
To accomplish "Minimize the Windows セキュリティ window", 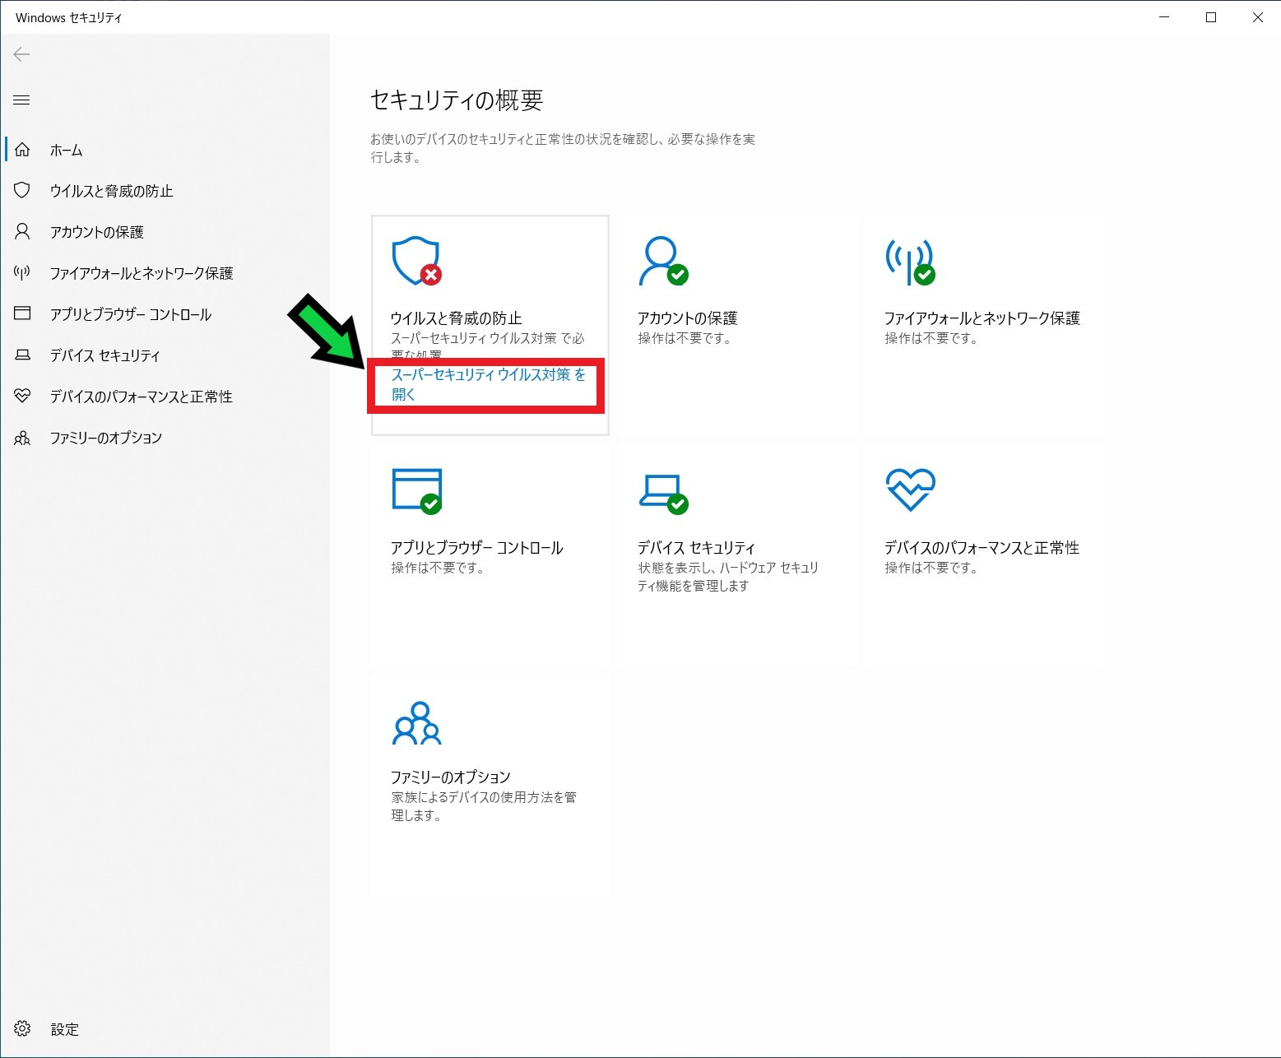I will click(x=1164, y=17).
